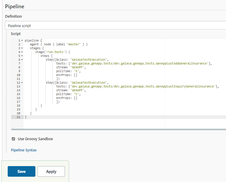This screenshot has height=182, width=226.
Task: Collapse the second step block at line 12
Action: point(22,82)
